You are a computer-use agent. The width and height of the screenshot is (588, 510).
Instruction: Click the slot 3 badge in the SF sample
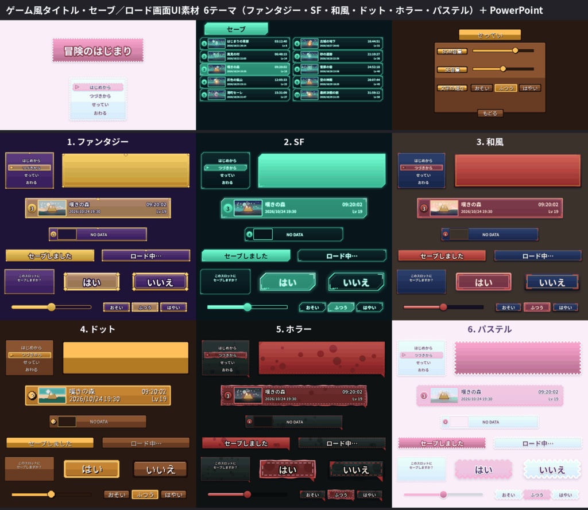pos(227,208)
